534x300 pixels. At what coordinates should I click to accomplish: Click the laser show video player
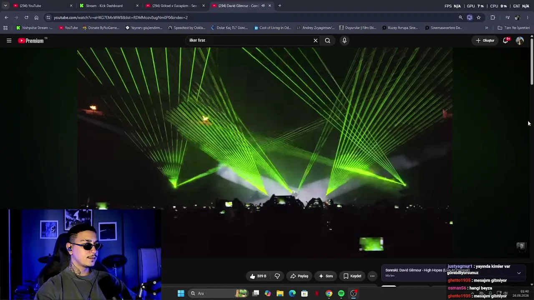click(x=265, y=152)
